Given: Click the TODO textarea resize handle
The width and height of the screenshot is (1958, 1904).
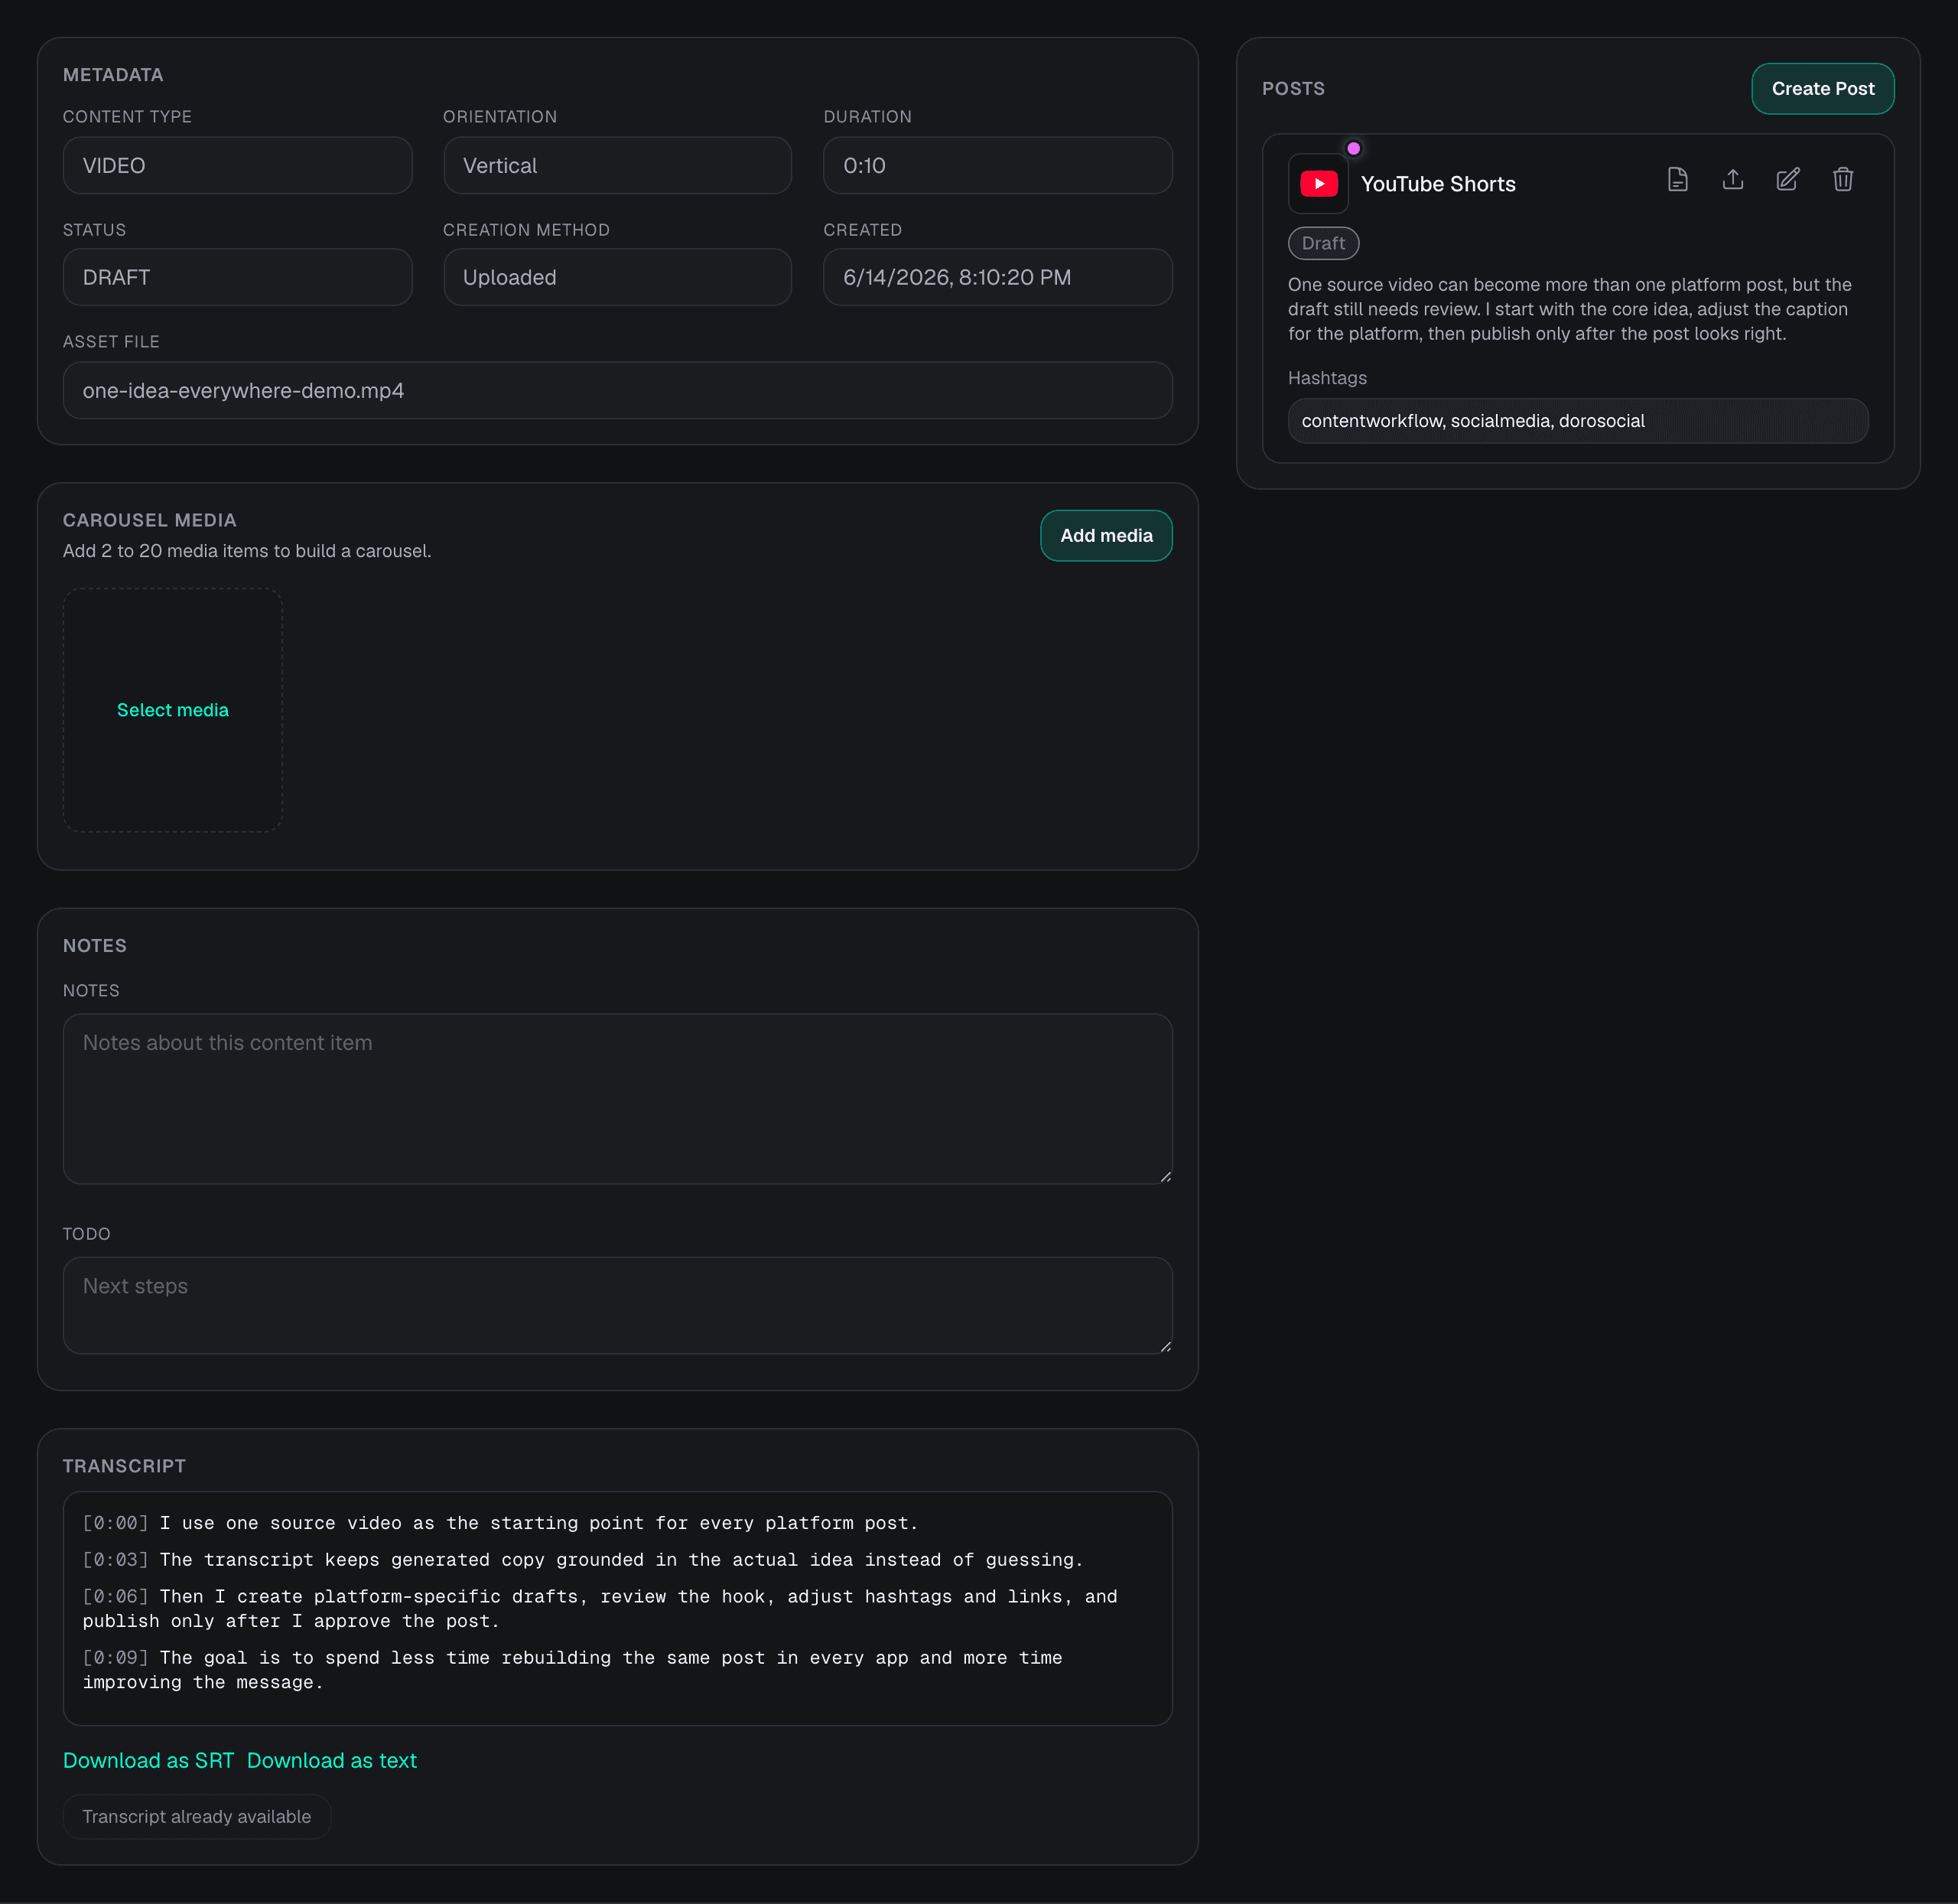Looking at the screenshot, I should tap(1166, 1347).
